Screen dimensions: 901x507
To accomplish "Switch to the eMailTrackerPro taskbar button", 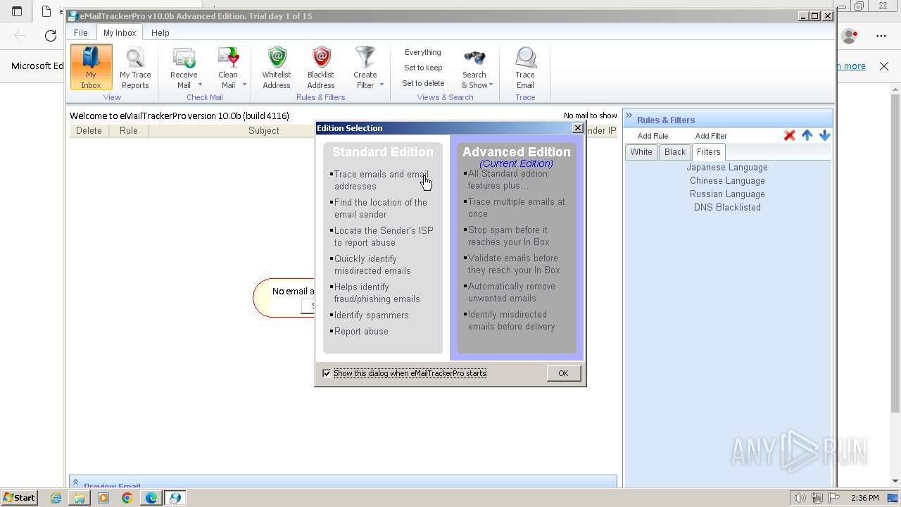I will [175, 498].
